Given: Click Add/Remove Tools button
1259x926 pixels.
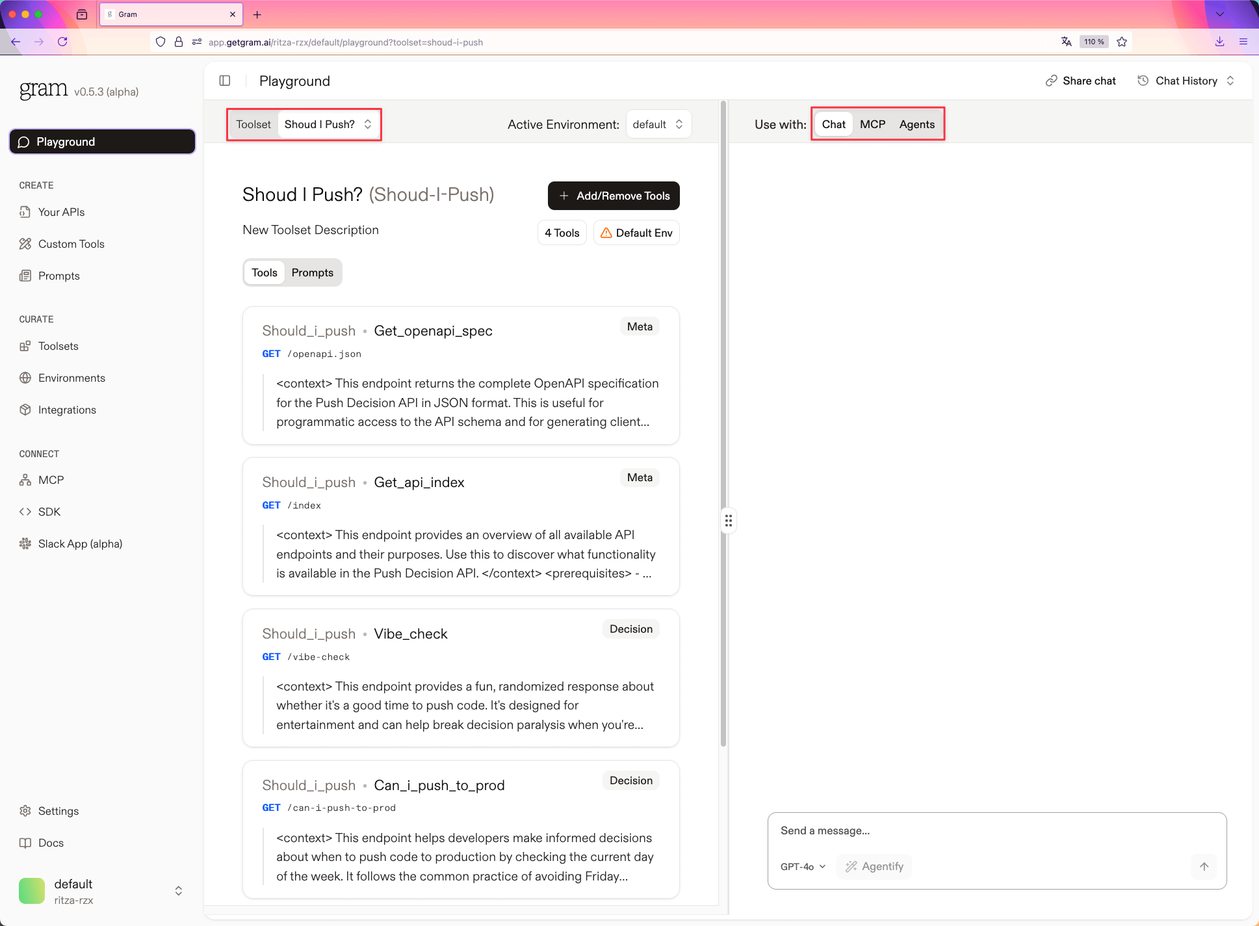Looking at the screenshot, I should [x=614, y=196].
